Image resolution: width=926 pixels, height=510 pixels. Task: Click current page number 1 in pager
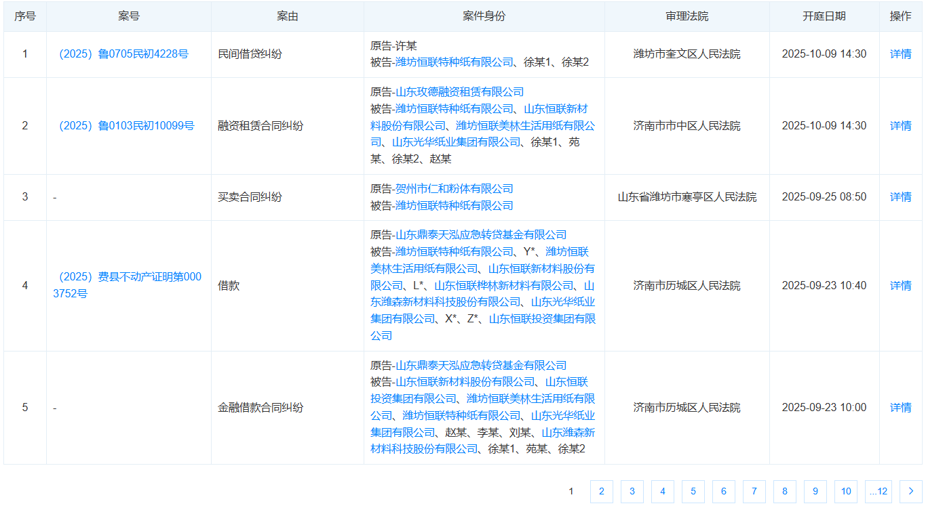[x=571, y=492]
